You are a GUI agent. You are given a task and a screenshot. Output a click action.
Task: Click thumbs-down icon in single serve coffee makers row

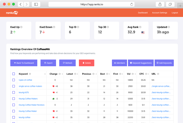[53, 86]
